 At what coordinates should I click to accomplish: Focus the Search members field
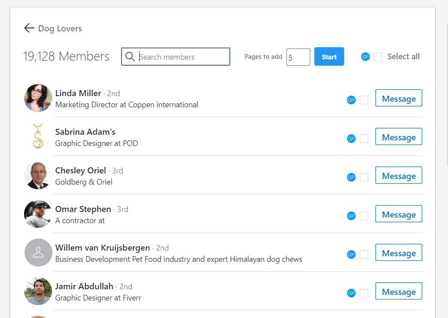(x=176, y=57)
